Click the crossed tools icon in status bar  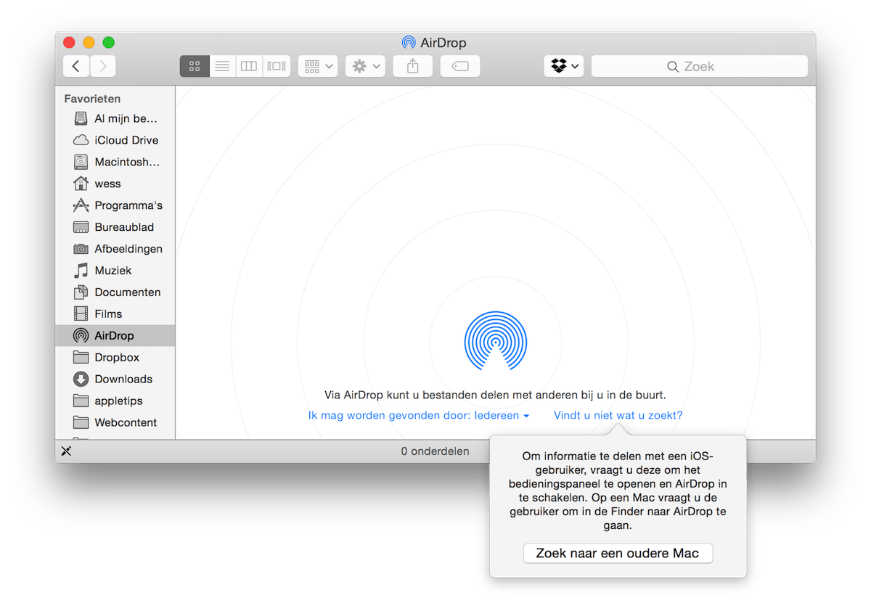pos(66,451)
